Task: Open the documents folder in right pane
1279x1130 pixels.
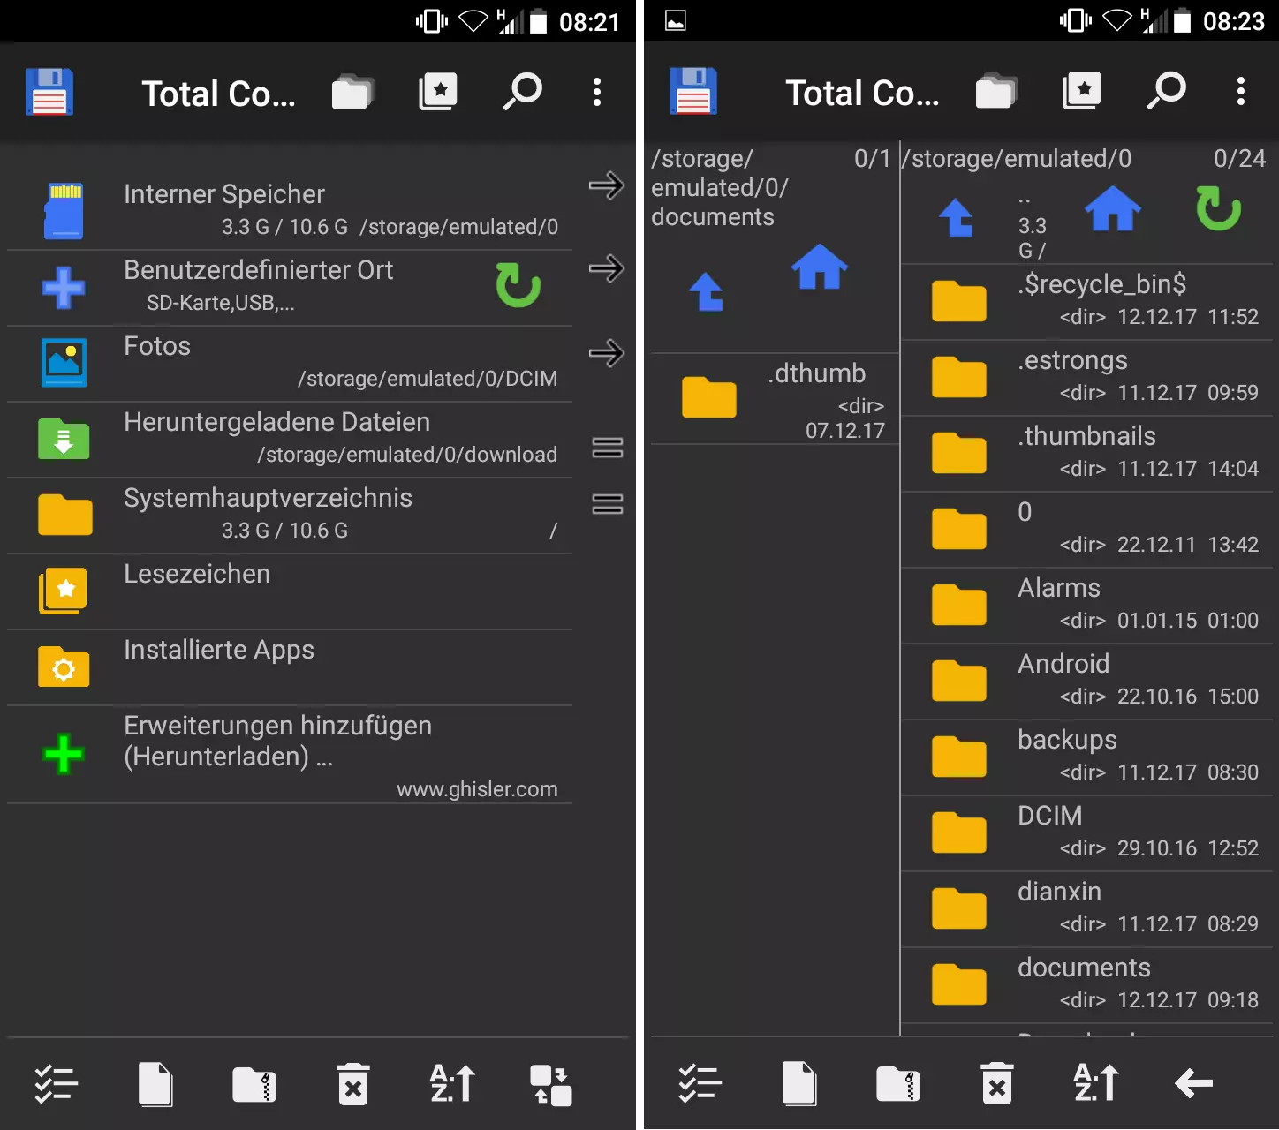Action: click(x=1086, y=985)
